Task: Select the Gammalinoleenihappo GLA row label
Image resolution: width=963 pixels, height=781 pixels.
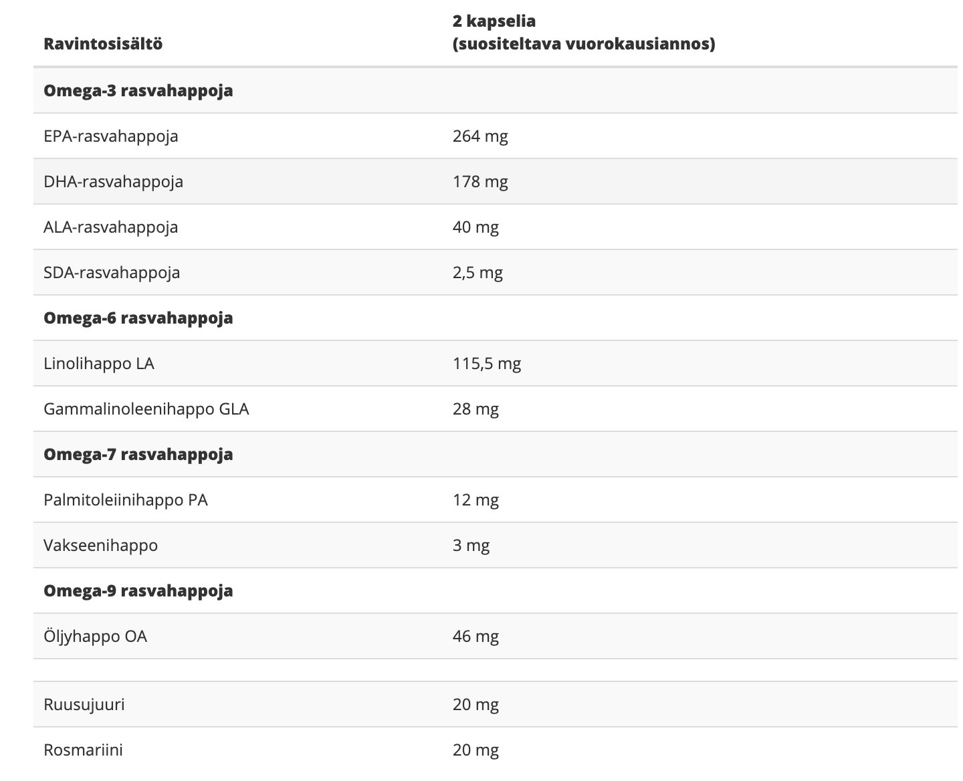Action: (x=146, y=409)
